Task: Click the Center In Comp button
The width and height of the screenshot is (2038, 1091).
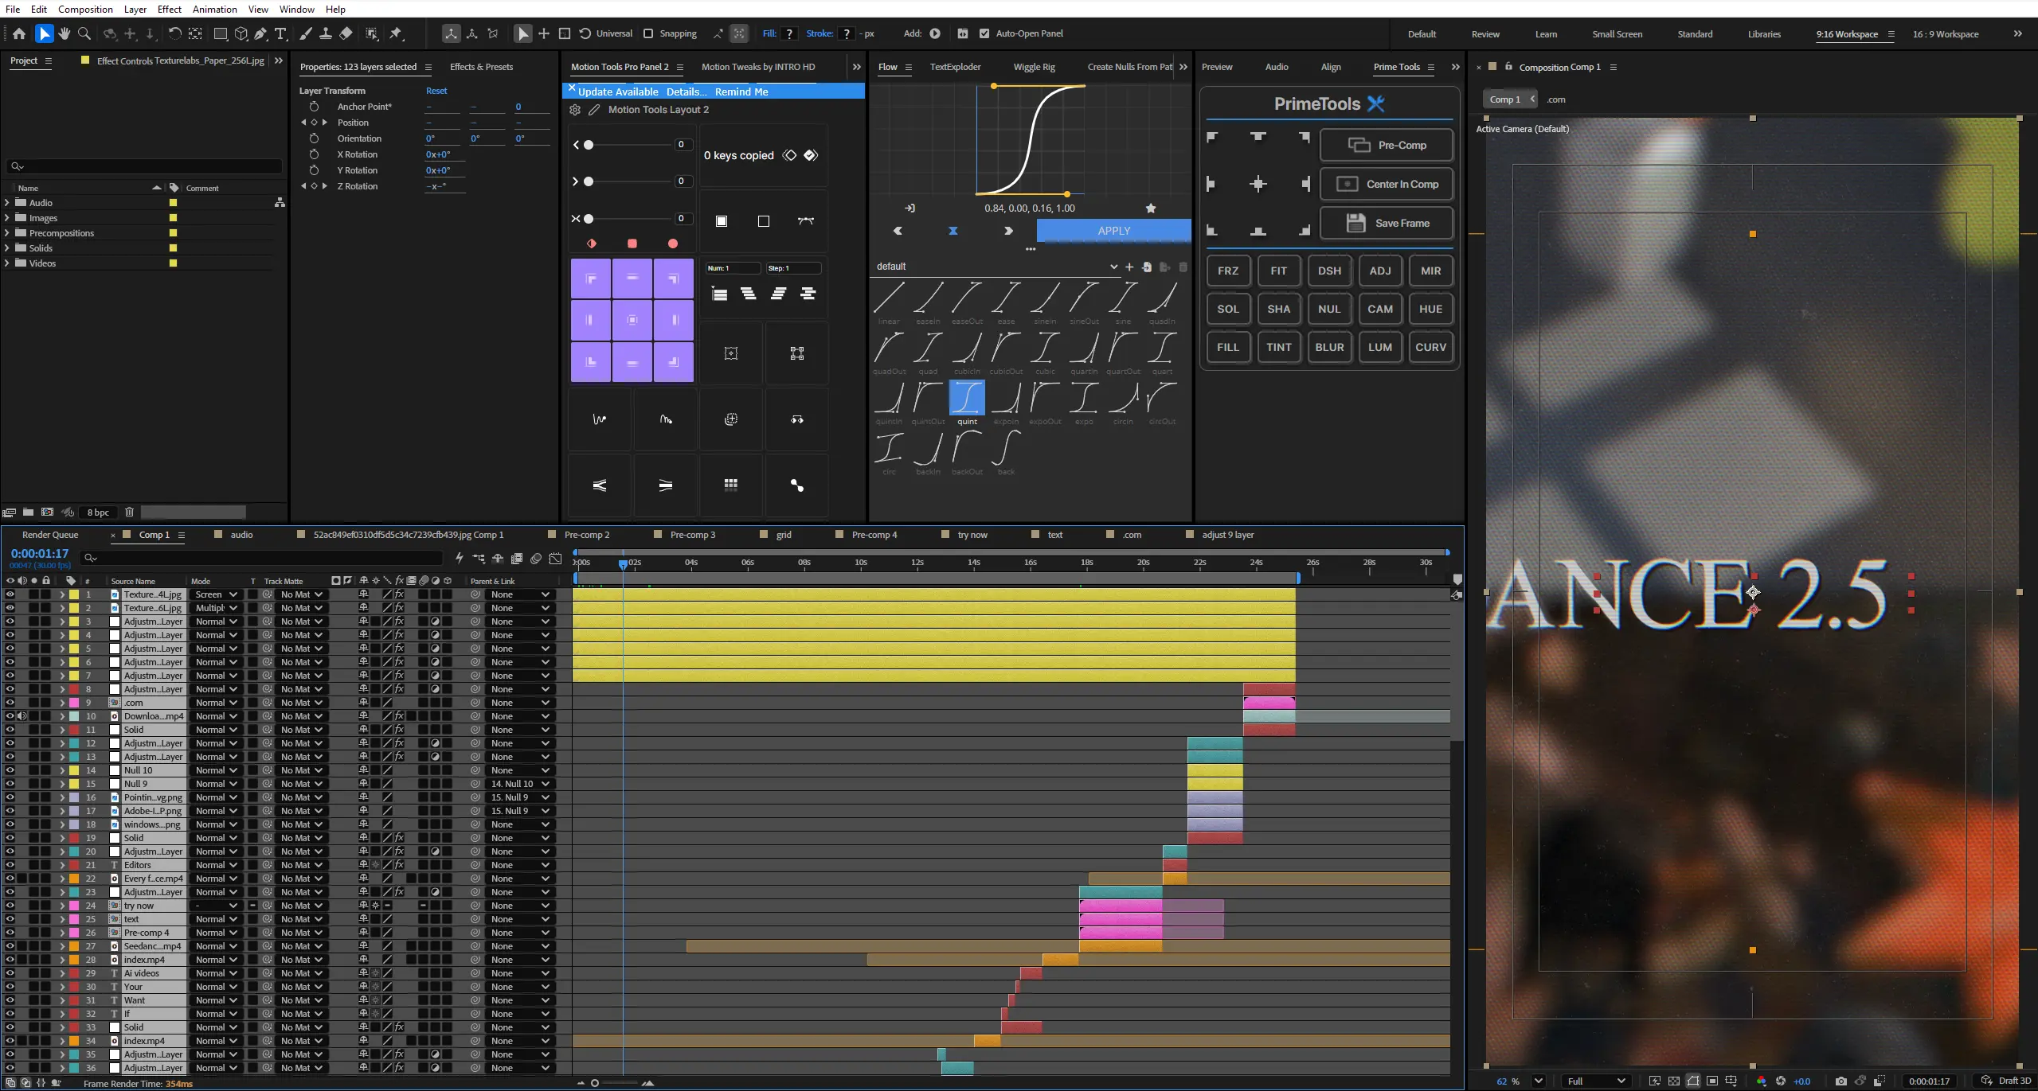Action: click(1386, 184)
